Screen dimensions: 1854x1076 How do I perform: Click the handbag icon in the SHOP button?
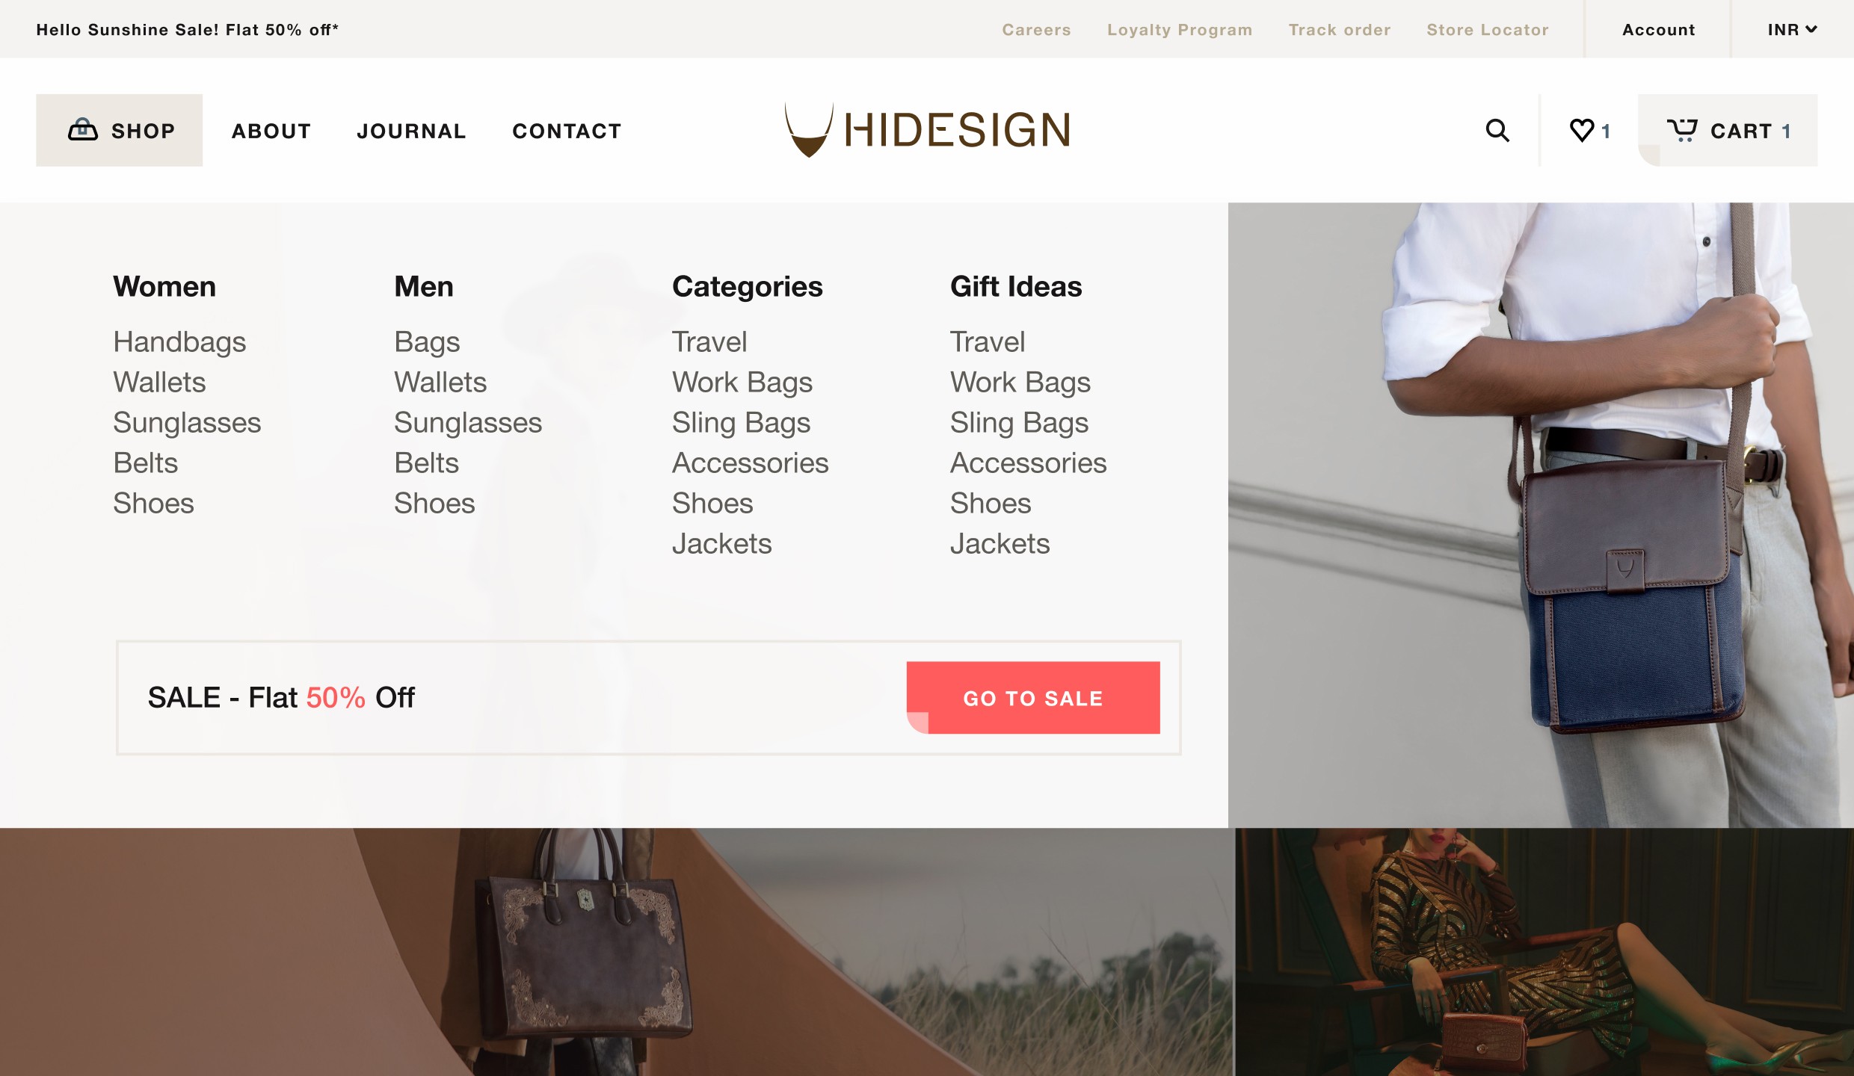[x=83, y=130]
